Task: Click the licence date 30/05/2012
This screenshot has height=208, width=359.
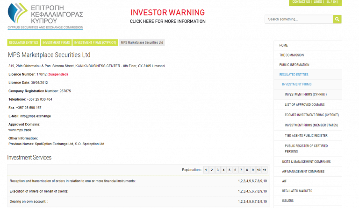Action: (x=39, y=83)
